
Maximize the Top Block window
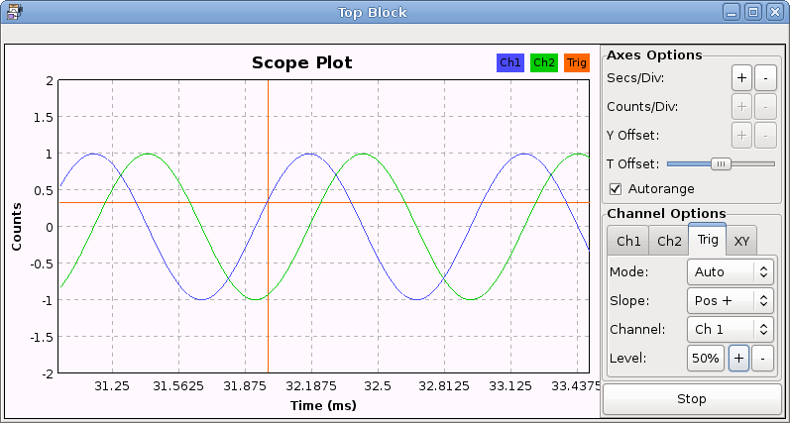click(752, 12)
